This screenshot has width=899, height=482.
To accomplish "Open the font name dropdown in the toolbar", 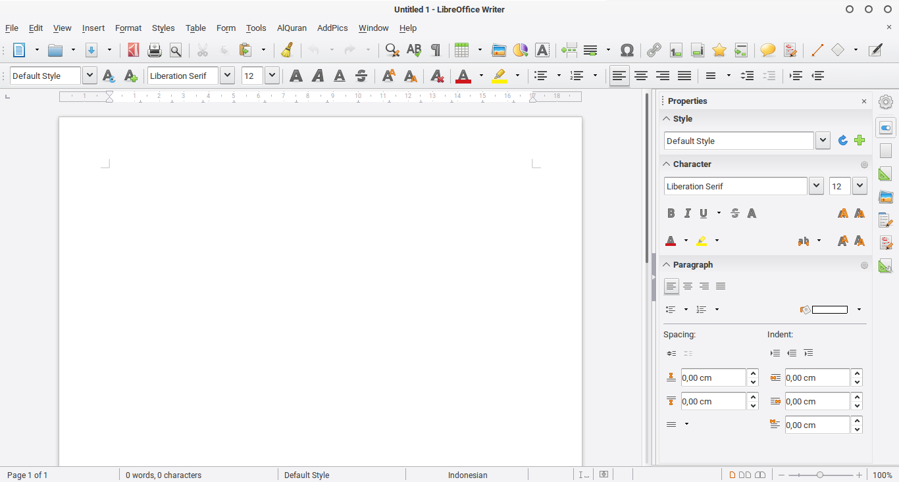I will (227, 76).
